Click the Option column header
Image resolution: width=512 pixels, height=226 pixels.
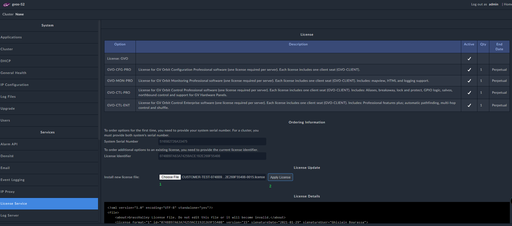click(120, 47)
